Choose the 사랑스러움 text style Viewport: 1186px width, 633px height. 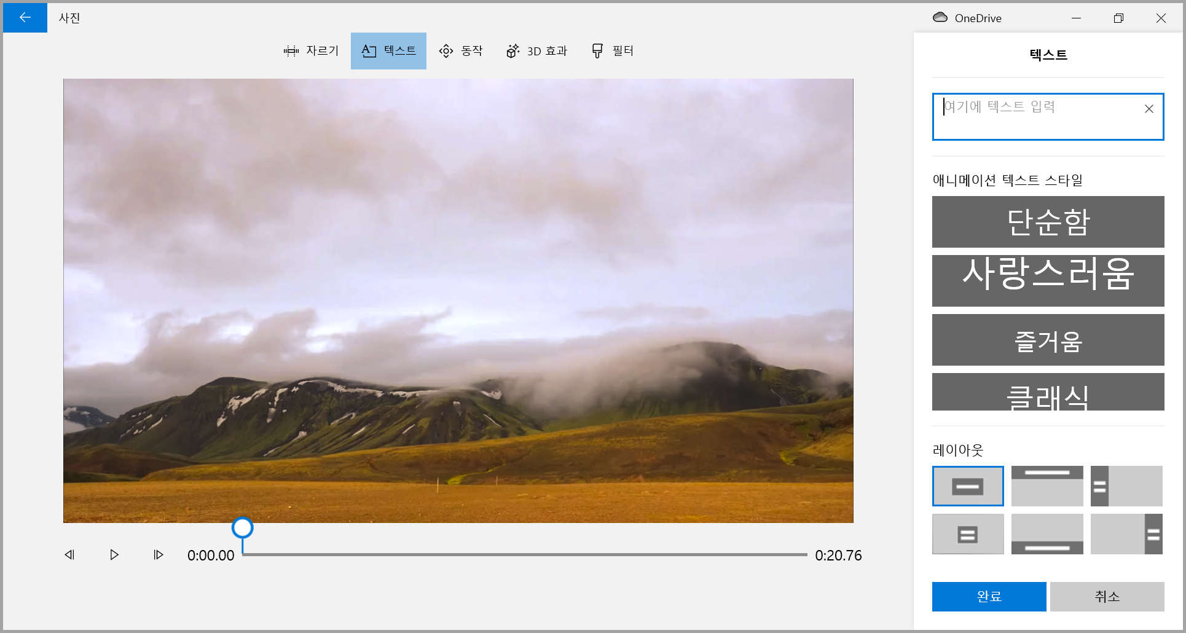tap(1048, 281)
